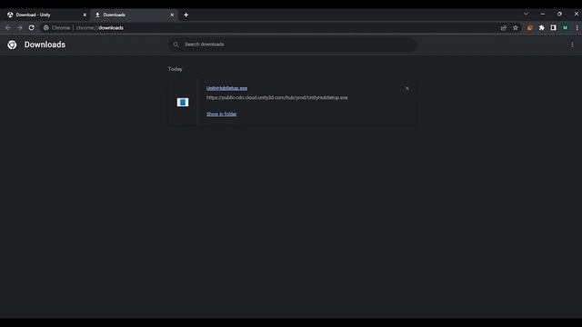Bookmark this page with the star
582x327 pixels.
coord(516,28)
